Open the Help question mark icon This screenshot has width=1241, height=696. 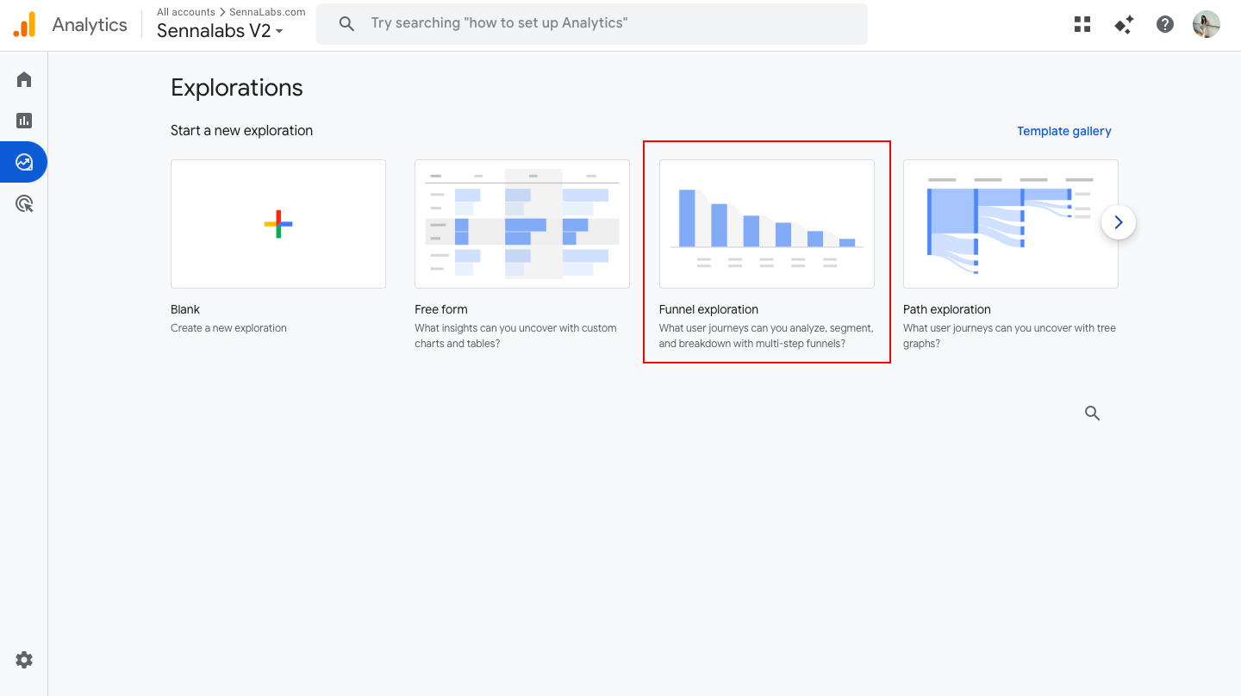click(x=1165, y=24)
